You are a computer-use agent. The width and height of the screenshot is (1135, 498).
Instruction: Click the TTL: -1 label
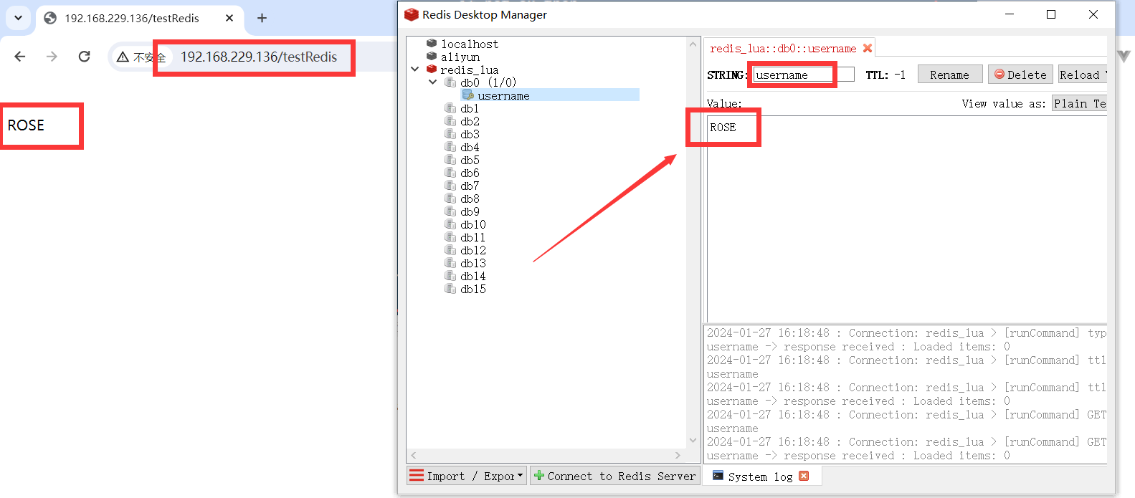885,75
